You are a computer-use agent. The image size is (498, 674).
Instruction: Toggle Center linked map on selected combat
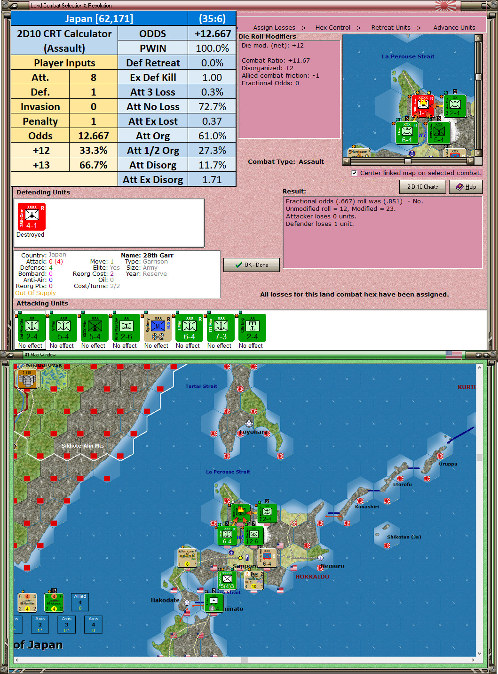pyautogui.click(x=355, y=173)
